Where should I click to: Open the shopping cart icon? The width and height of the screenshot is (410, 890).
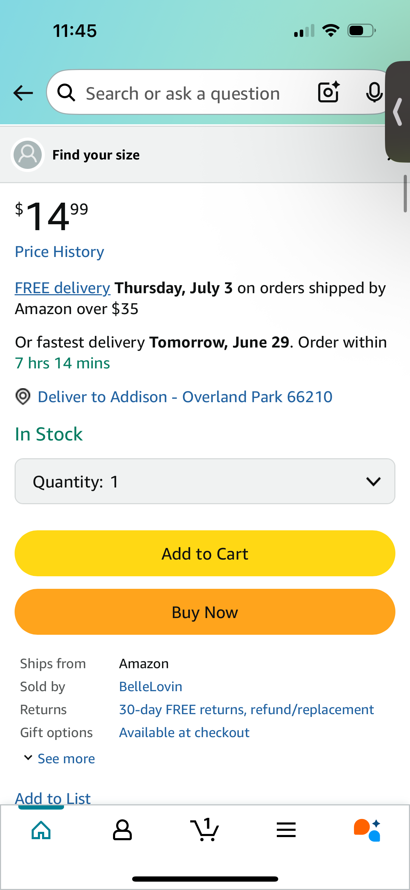[x=205, y=829]
